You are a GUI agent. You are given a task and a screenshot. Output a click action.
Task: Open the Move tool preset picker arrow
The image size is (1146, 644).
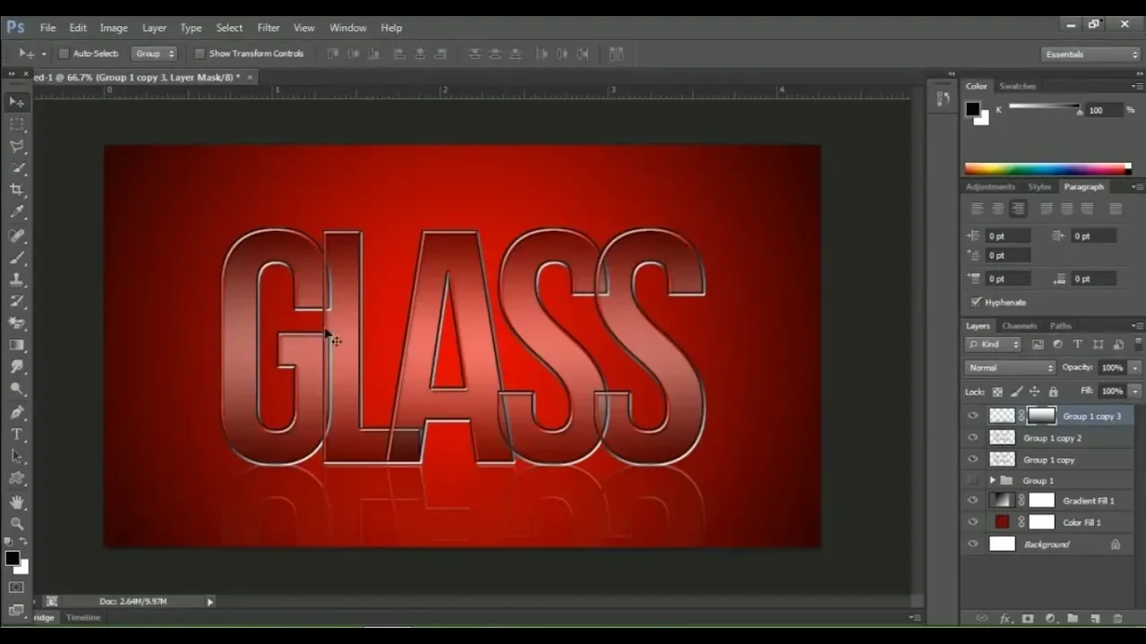tap(43, 54)
